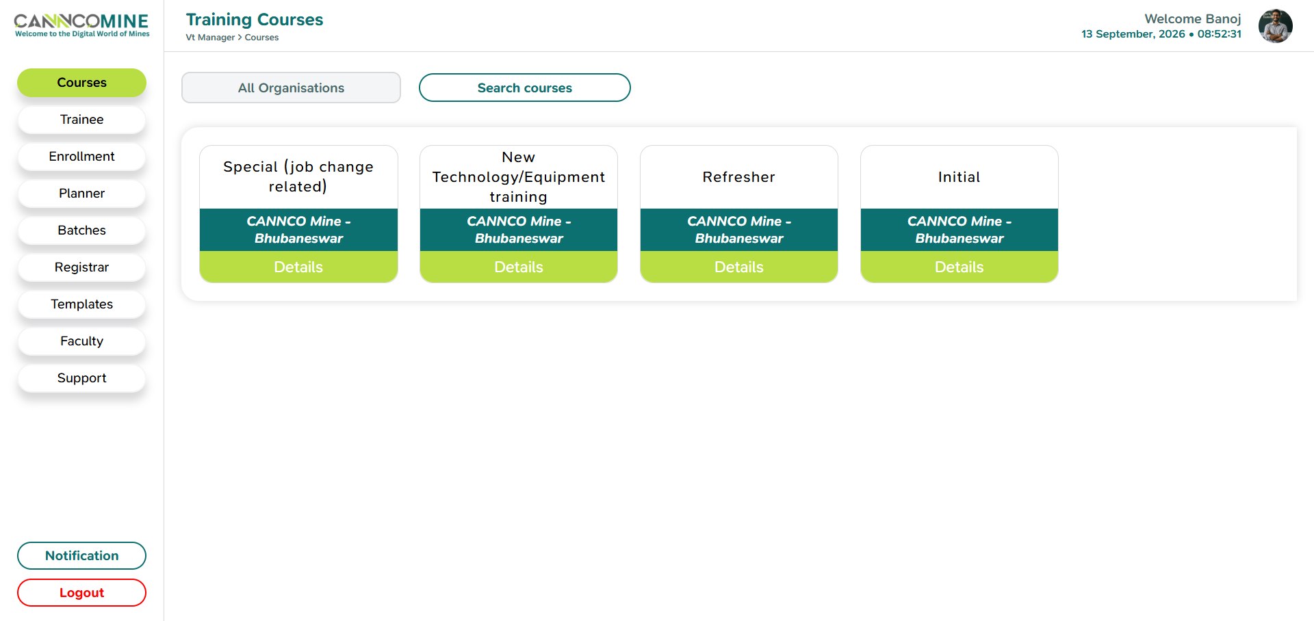
Task: Open the Courses section in sidebar
Action: click(x=81, y=83)
